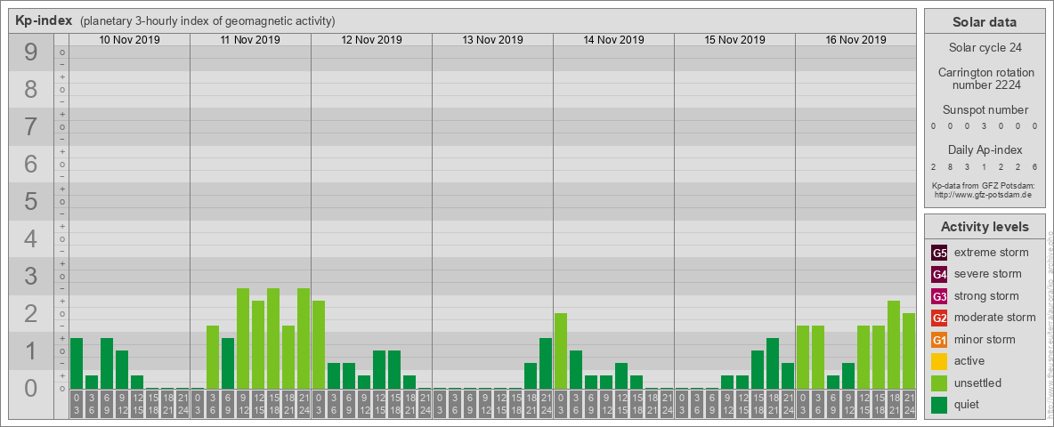
Task: Click the 10 Nov 06-09h bar
Action: (x=107, y=363)
